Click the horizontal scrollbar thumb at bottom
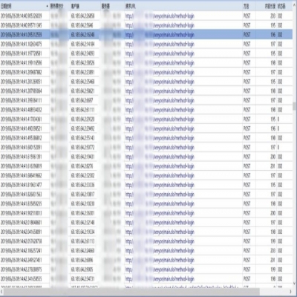This screenshot has width=297, height=297. (x=131, y=291)
